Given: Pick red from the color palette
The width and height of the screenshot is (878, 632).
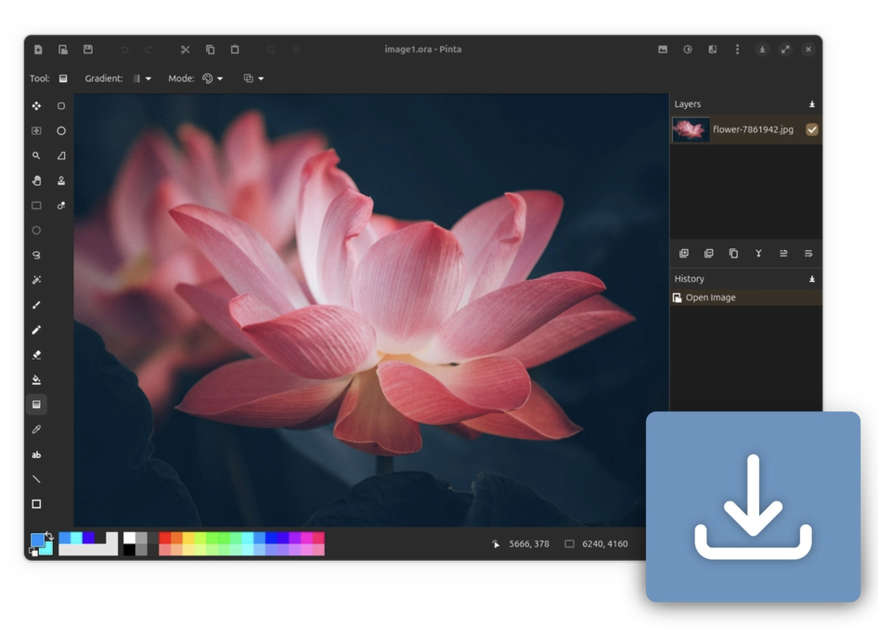Looking at the screenshot, I should coord(165,538).
